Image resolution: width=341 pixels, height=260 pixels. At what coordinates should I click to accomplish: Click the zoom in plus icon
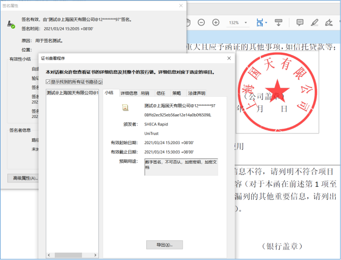216,22
